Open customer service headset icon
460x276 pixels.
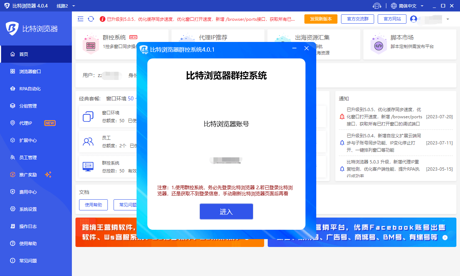coord(377,6)
